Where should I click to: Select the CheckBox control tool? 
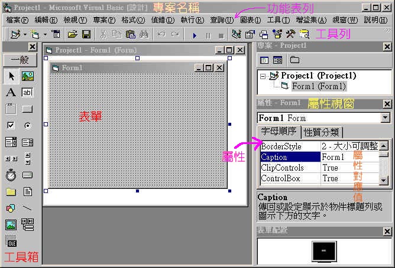(11, 125)
